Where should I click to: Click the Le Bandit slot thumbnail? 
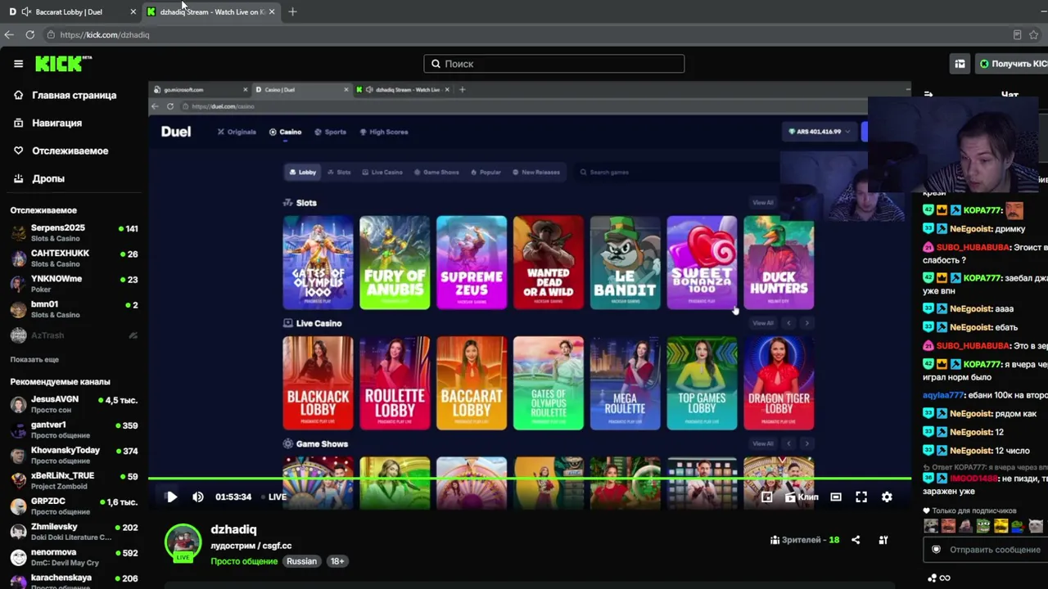click(x=626, y=263)
